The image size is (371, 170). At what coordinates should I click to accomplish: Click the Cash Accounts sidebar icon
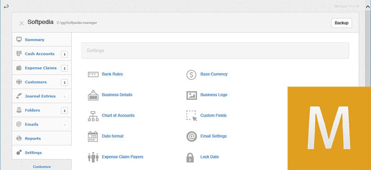click(19, 53)
